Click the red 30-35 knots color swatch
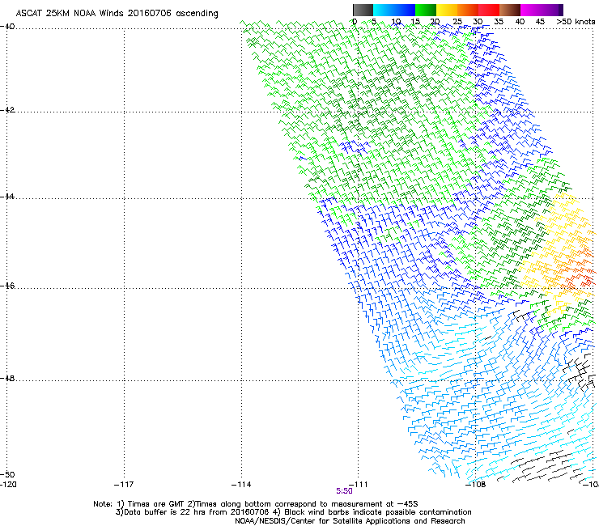This screenshot has height=526, width=599. tap(489, 10)
